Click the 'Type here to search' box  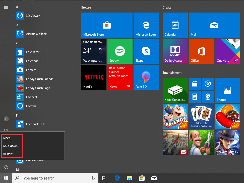click(55, 178)
